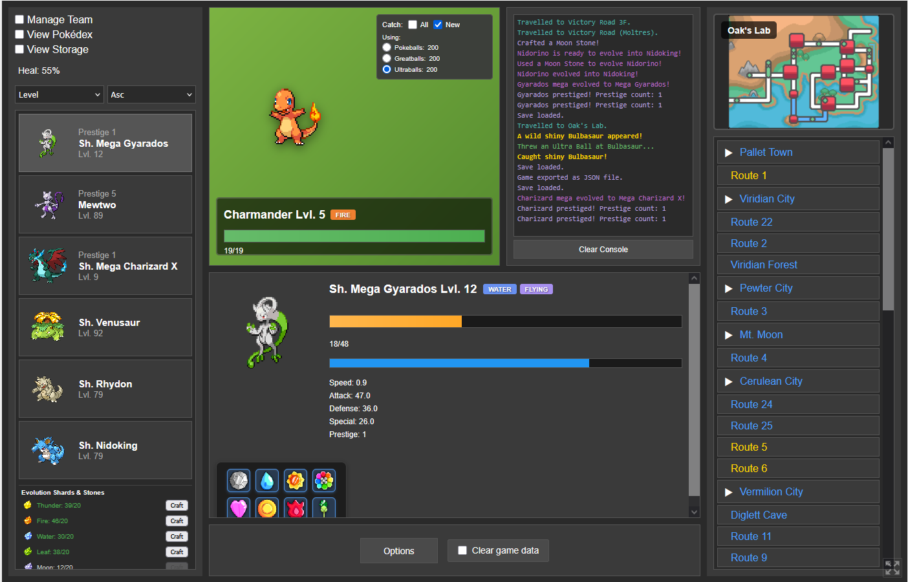Click the Clear Console button
The image size is (908, 582).
point(603,250)
